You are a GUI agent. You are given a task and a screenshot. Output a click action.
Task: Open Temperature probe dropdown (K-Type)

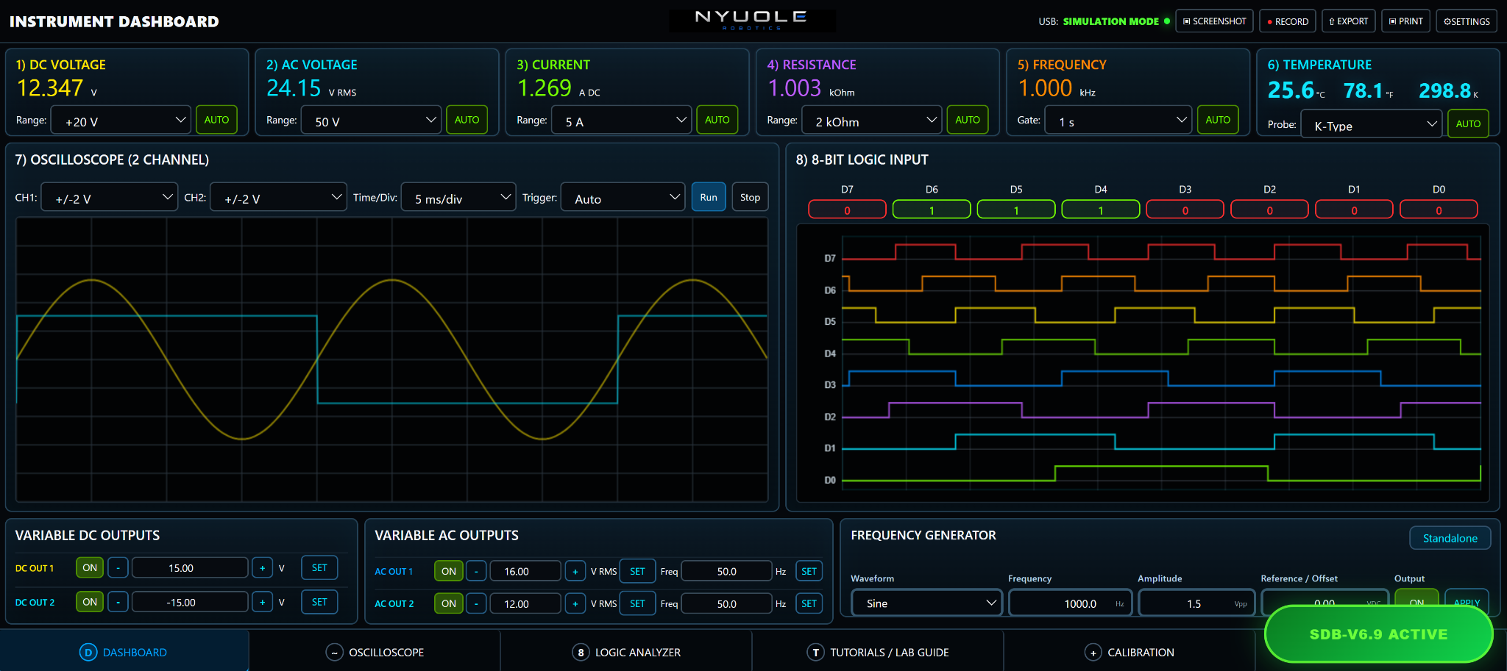tap(1372, 123)
